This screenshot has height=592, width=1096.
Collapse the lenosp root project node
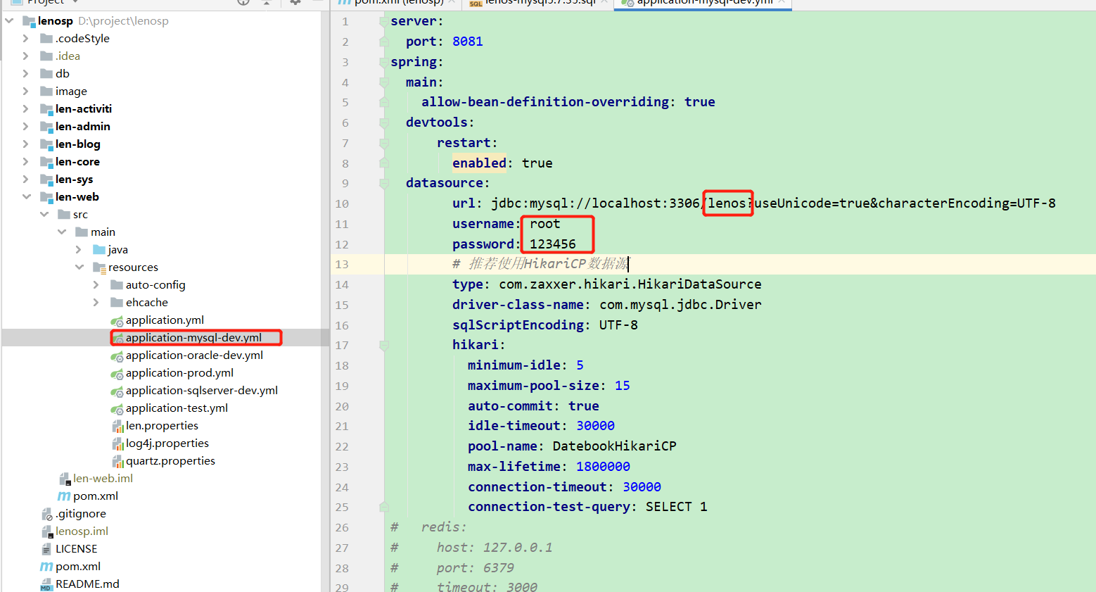pyautogui.click(x=9, y=21)
